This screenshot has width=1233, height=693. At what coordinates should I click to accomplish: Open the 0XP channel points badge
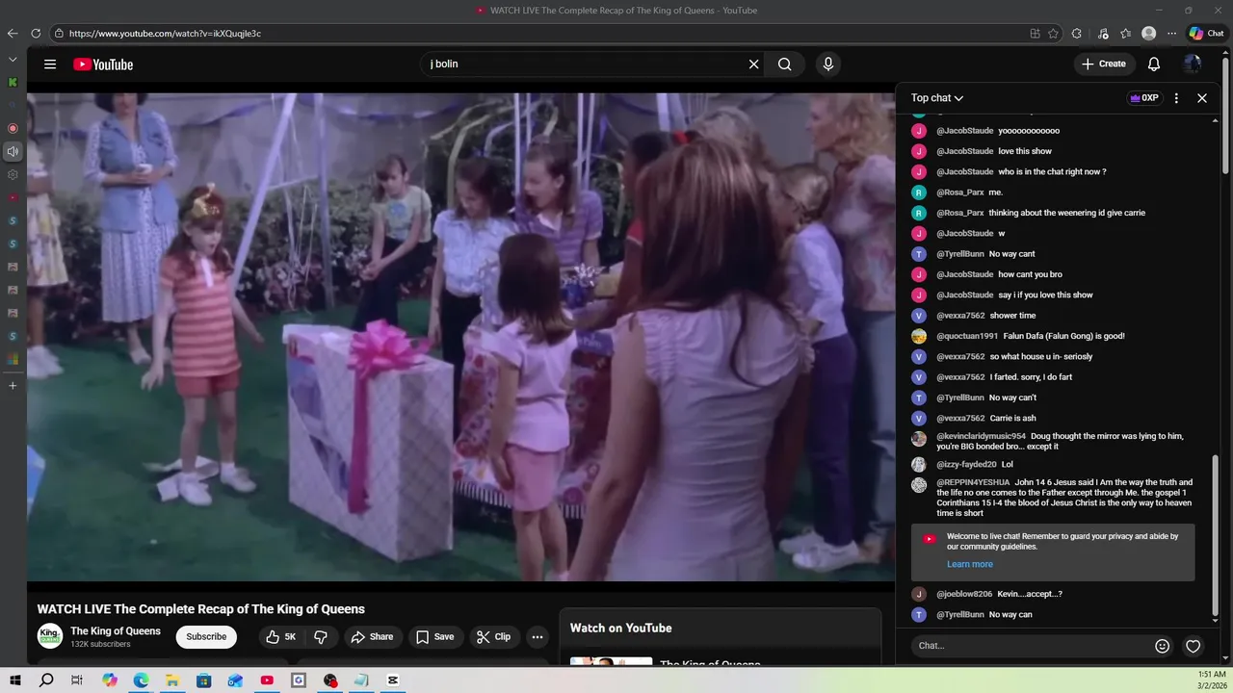[x=1144, y=98]
